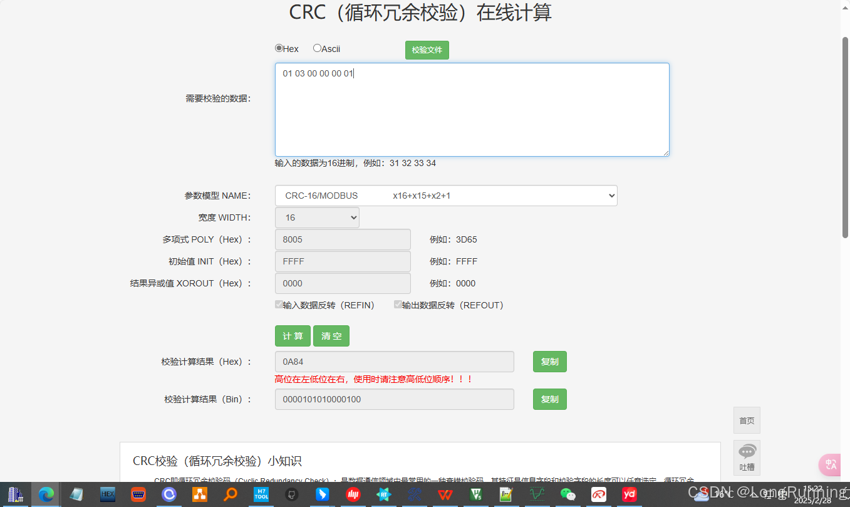This screenshot has width=850, height=507.
Task: Open Youdao Dictionary from the taskbar
Action: pos(628,494)
